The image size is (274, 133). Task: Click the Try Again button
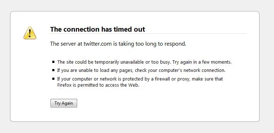point(64,103)
